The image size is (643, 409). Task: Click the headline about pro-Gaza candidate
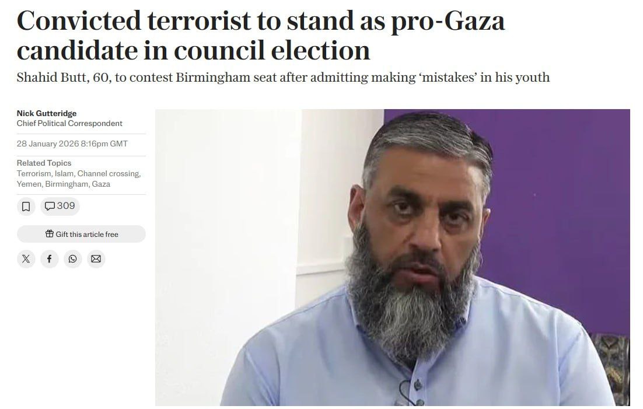coord(260,36)
